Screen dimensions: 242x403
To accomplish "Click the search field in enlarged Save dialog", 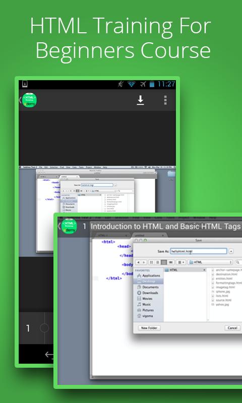I will [238, 262].
